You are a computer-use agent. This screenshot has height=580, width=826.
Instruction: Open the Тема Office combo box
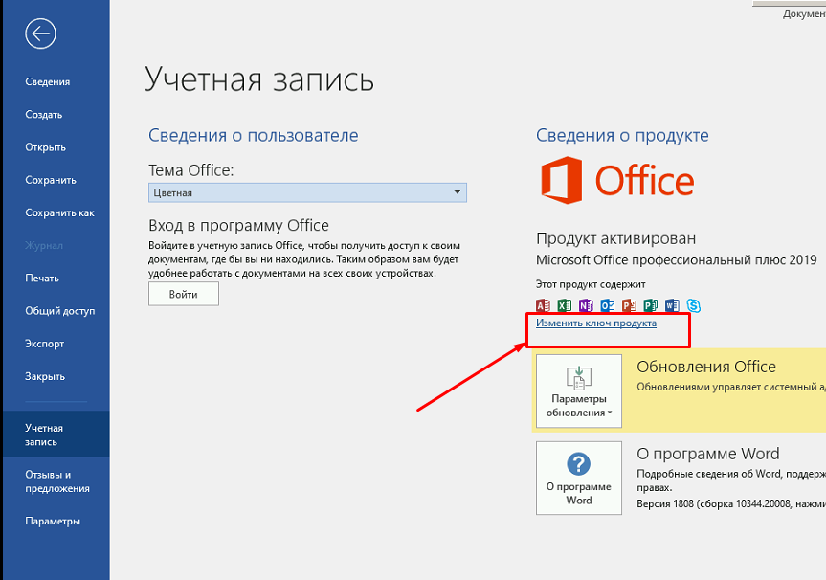click(307, 192)
